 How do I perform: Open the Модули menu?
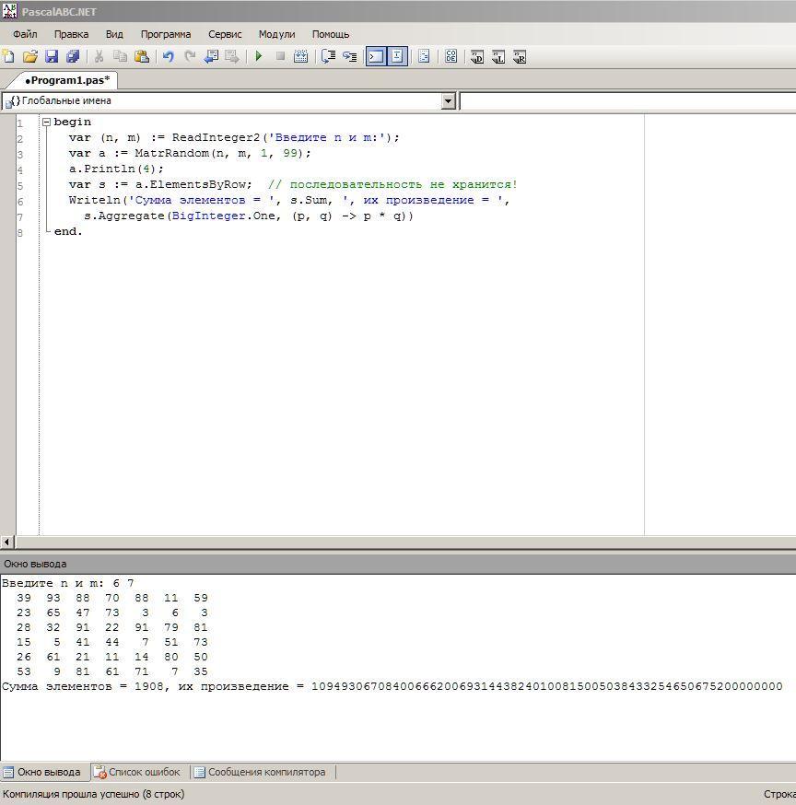coord(276,34)
